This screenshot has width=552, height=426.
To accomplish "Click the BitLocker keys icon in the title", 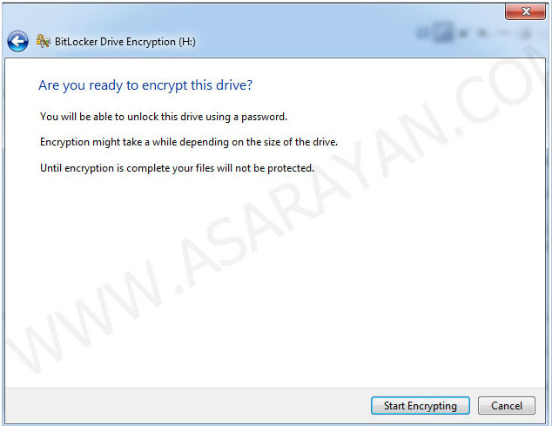I will point(43,41).
